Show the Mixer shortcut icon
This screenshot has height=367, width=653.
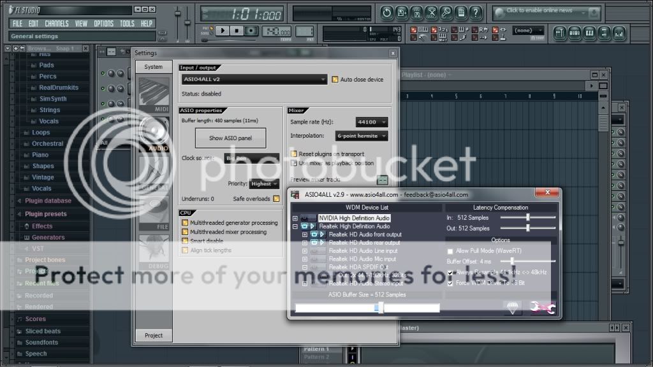tap(619, 33)
